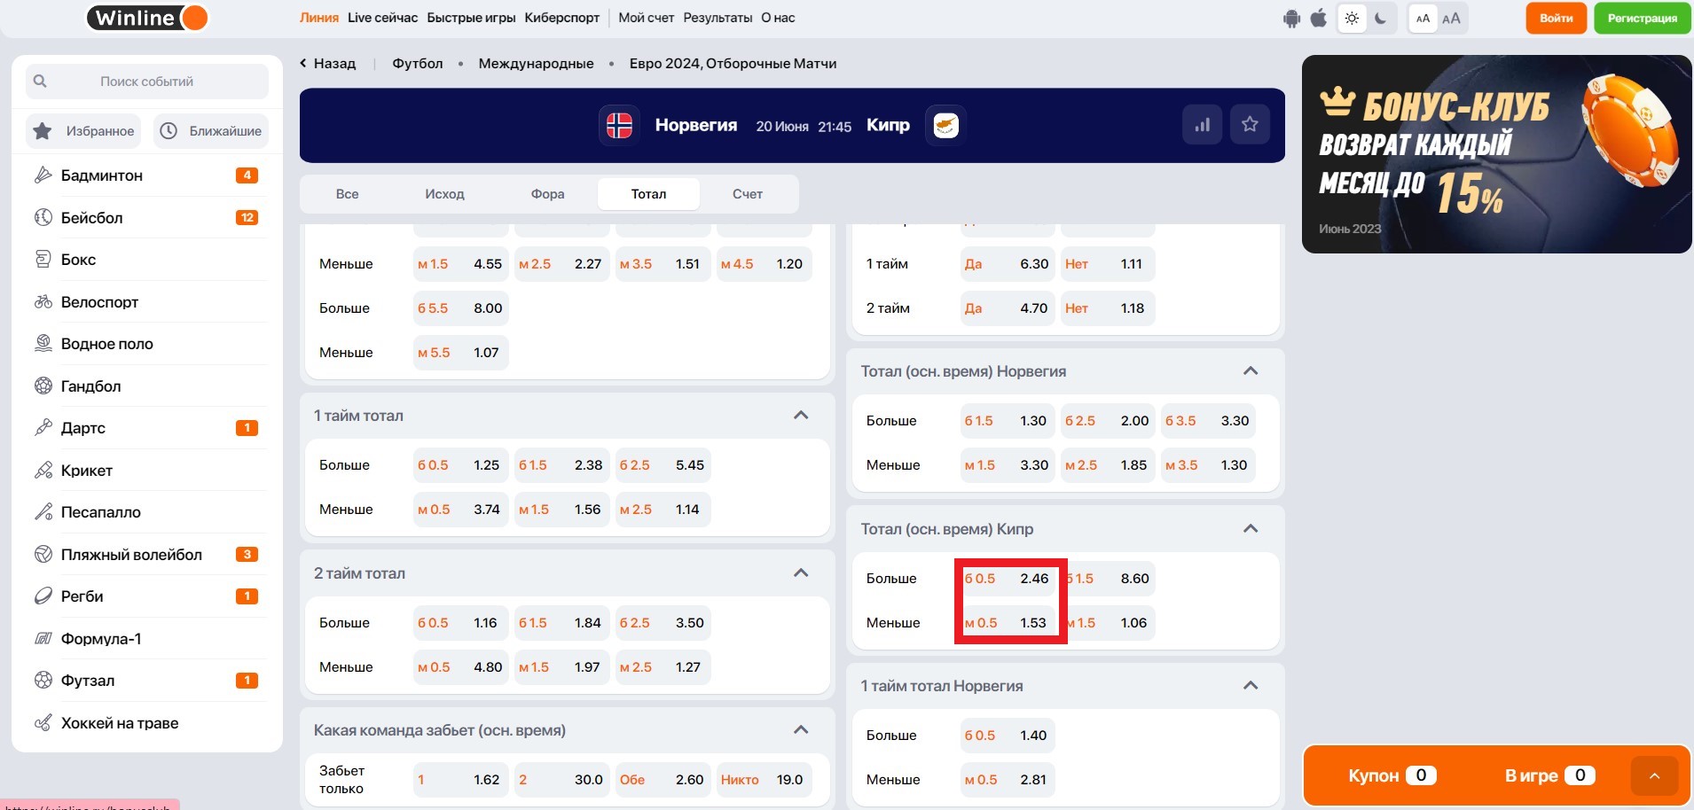Add match to favorites star icon

(1250, 125)
